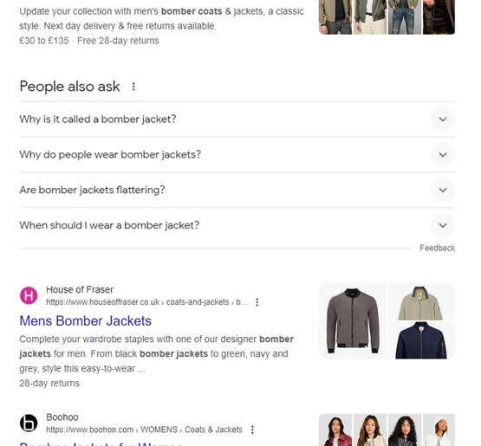Viewport: 481px width, 446px height.
Task: Click House of Fraser magenta favicon
Action: pyautogui.click(x=29, y=295)
